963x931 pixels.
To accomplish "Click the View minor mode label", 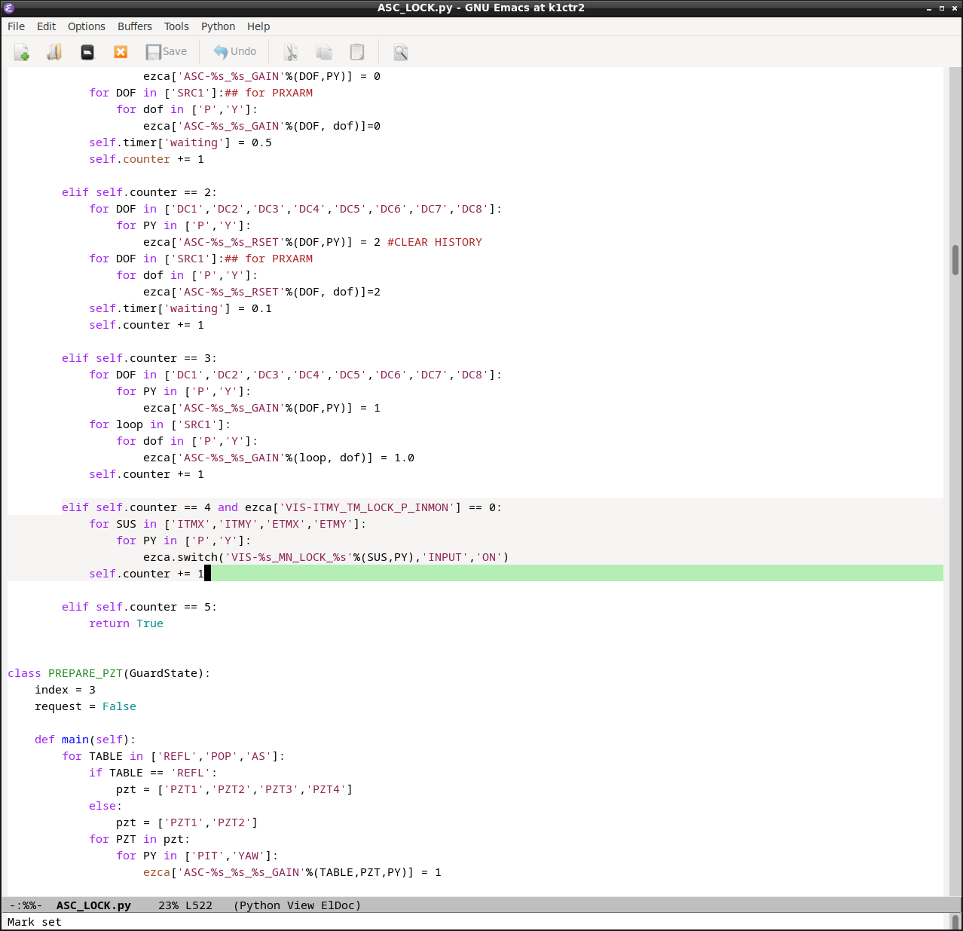I will point(300,905).
